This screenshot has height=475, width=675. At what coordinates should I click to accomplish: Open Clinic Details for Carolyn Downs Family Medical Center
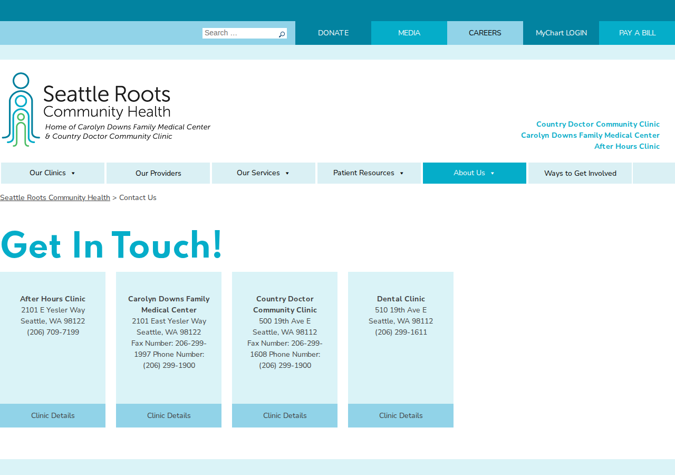169,415
